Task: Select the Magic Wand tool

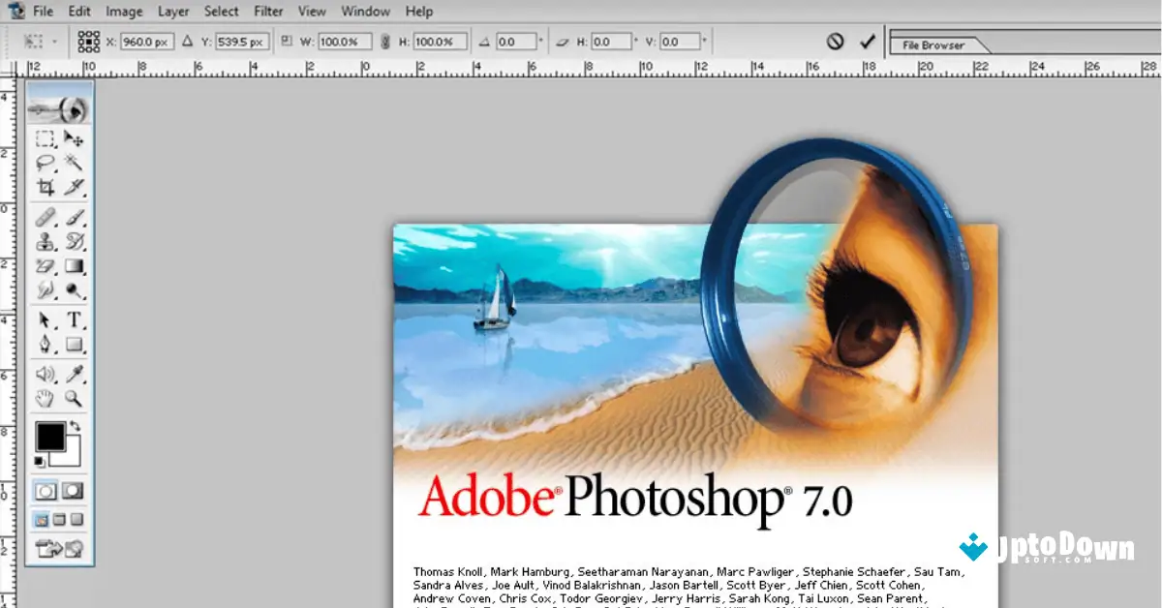Action: tap(75, 161)
